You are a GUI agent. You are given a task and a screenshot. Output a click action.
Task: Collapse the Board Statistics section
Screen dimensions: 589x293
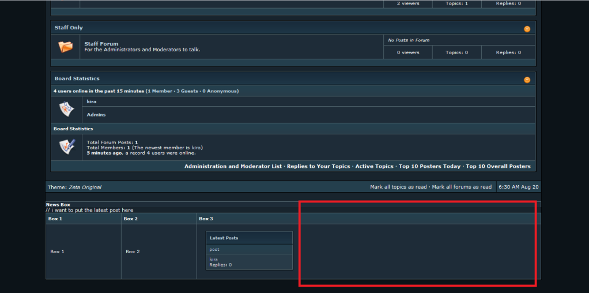527,80
